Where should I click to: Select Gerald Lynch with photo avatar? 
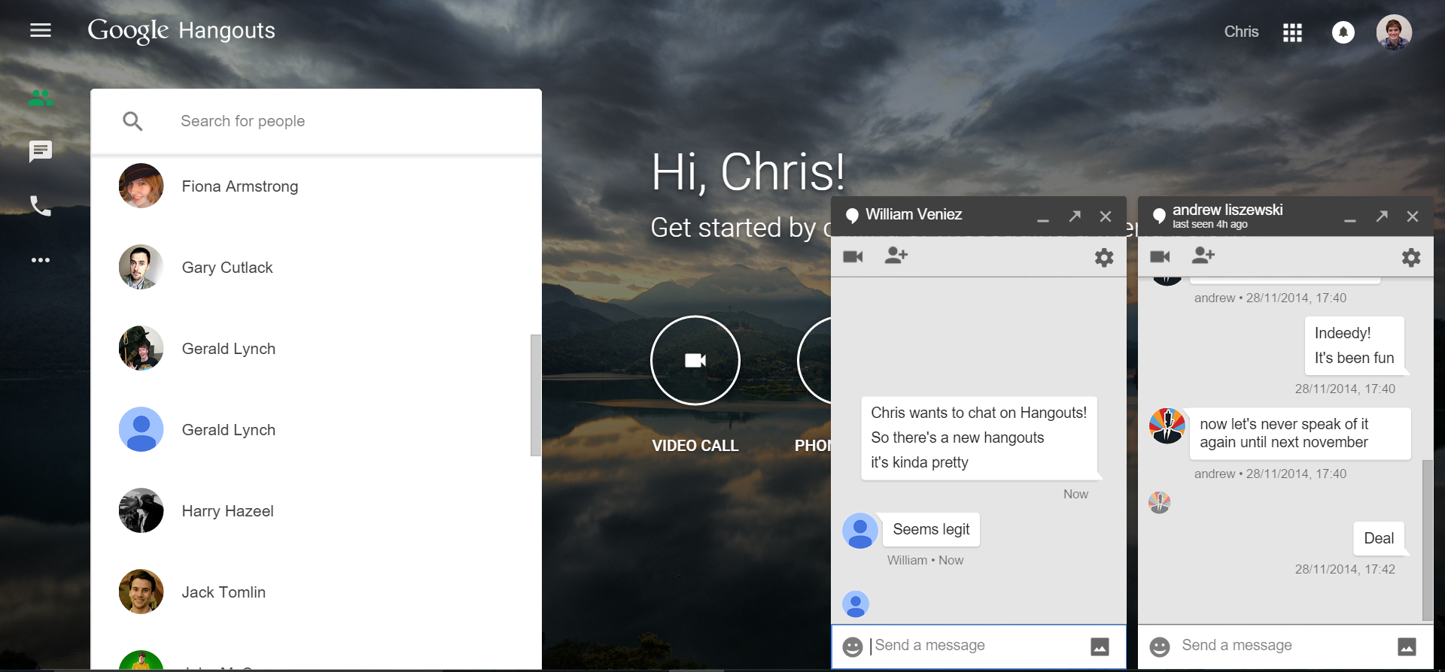[316, 349]
